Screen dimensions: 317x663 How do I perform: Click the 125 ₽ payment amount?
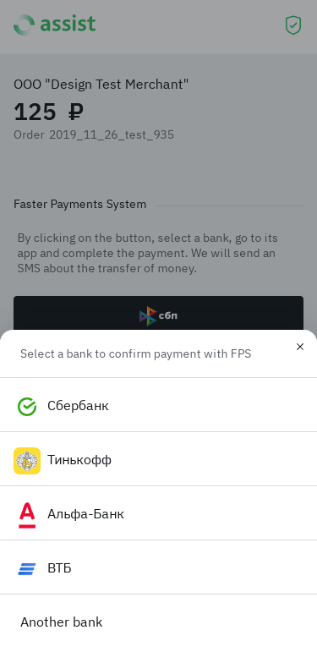49,112
